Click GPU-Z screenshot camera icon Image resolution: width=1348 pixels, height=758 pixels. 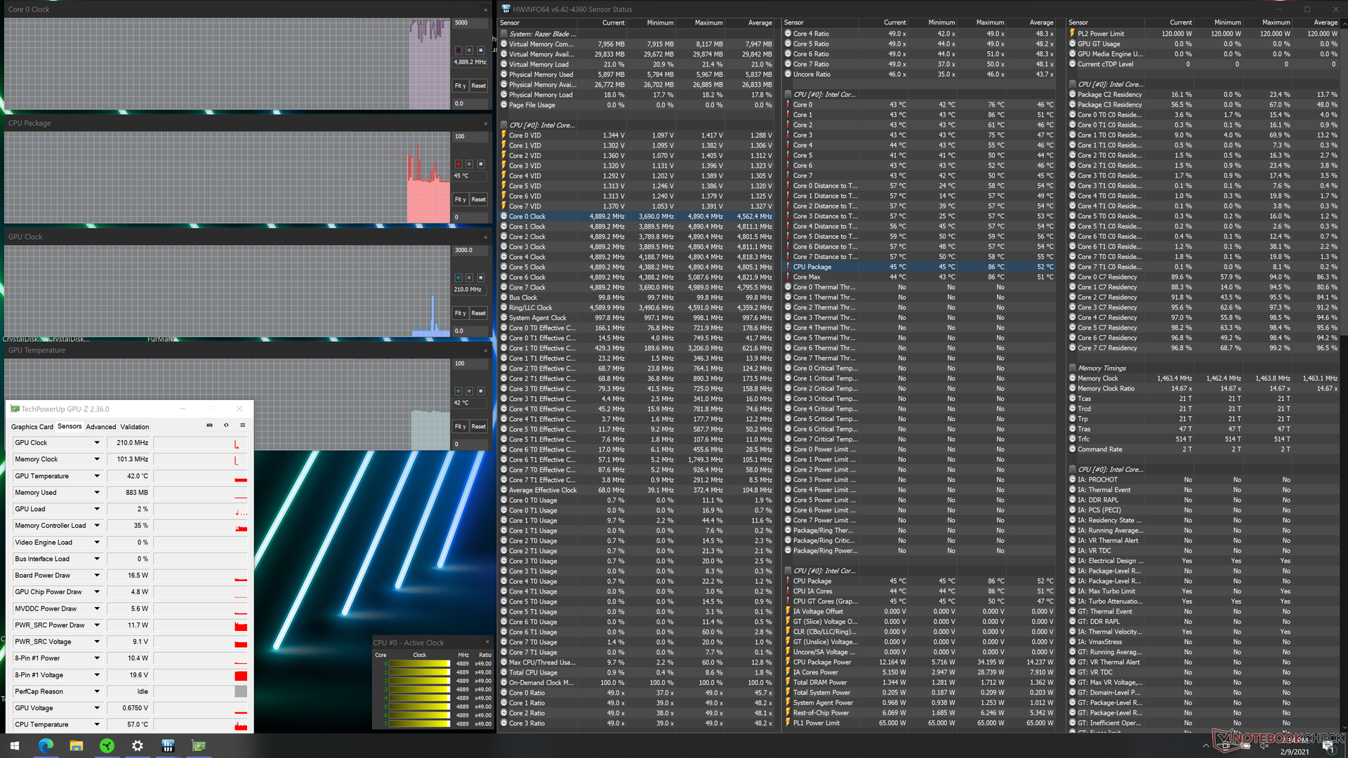209,425
